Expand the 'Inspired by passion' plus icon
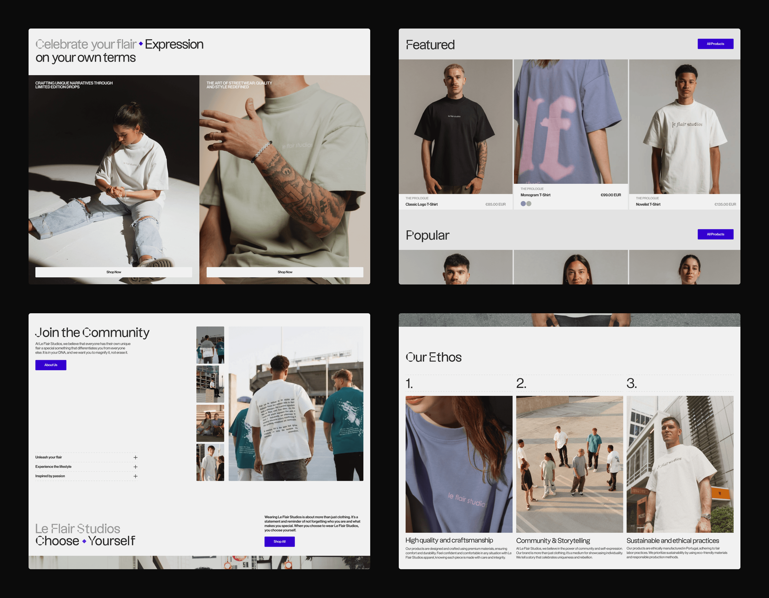Screen dimensions: 769x598 pyautogui.click(x=136, y=476)
